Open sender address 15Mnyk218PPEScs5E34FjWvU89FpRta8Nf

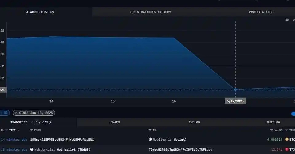(x=62, y=139)
